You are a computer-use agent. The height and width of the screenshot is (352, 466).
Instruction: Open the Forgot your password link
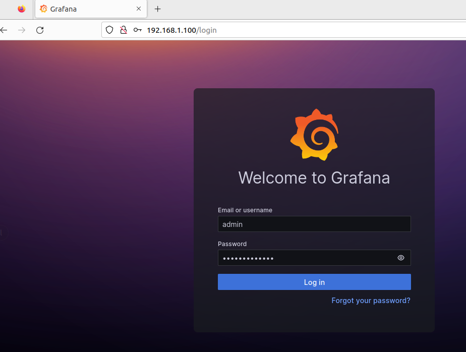coord(371,301)
